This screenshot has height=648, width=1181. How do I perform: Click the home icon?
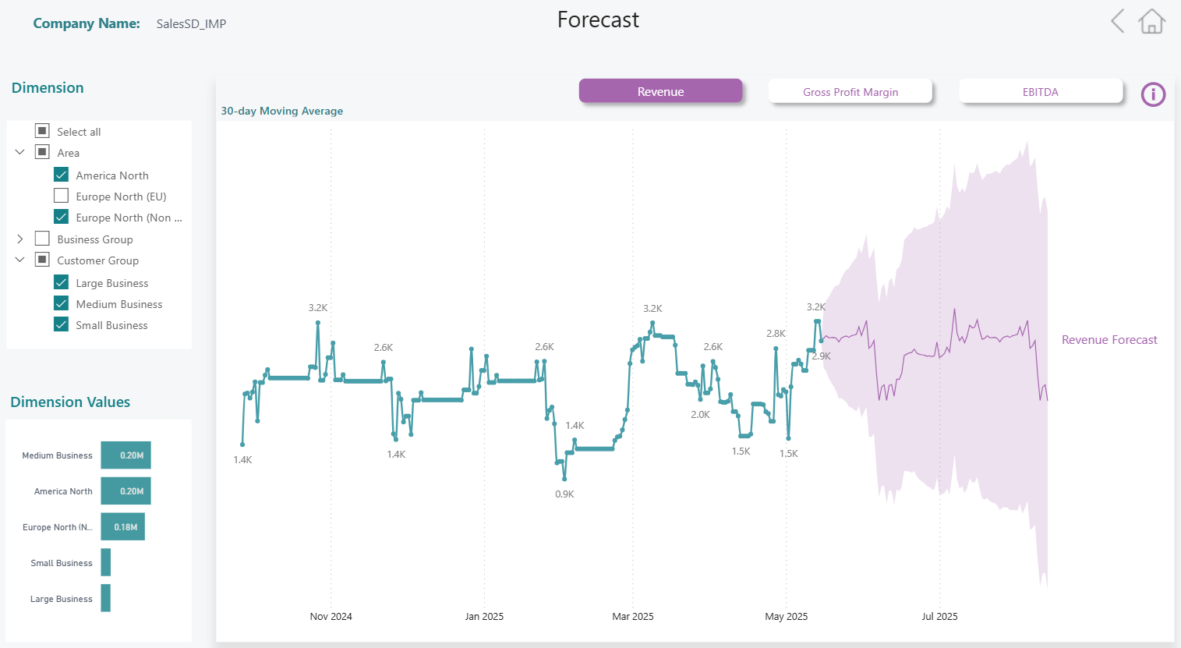[1151, 21]
